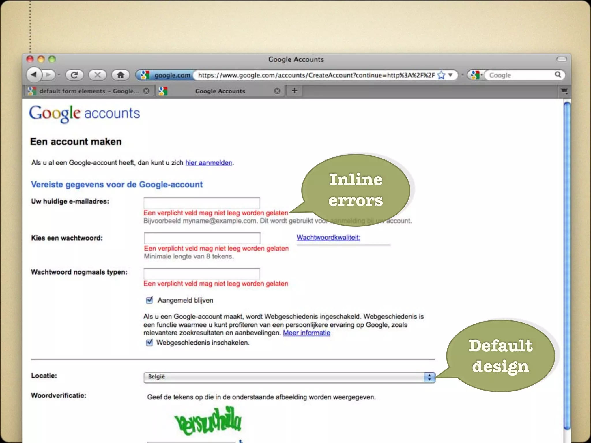Click the Een account maken heading
Viewport: 591px width, 443px height.
coord(76,142)
